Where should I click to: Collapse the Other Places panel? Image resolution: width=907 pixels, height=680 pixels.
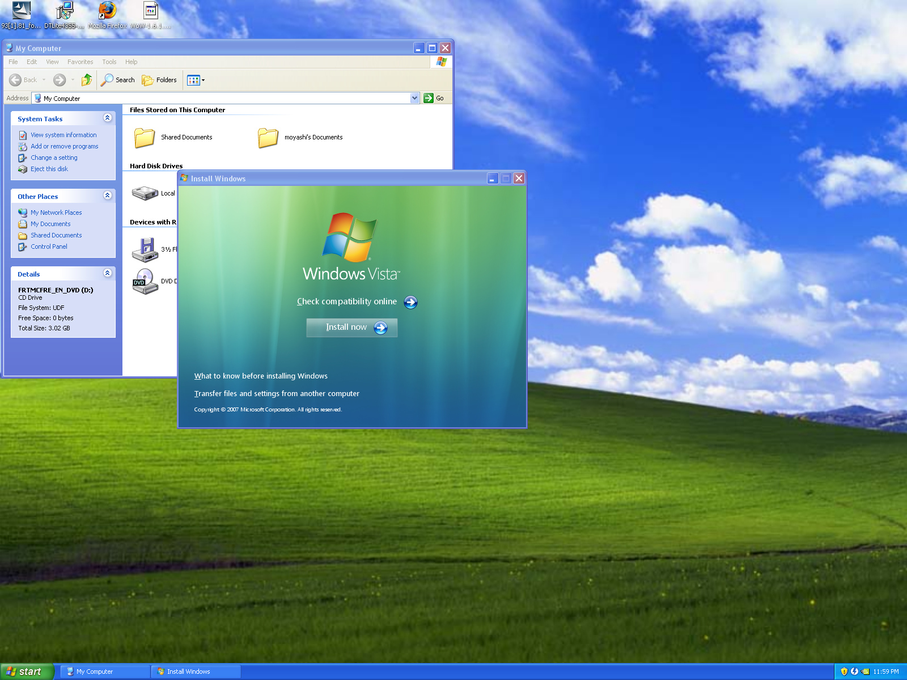107,195
